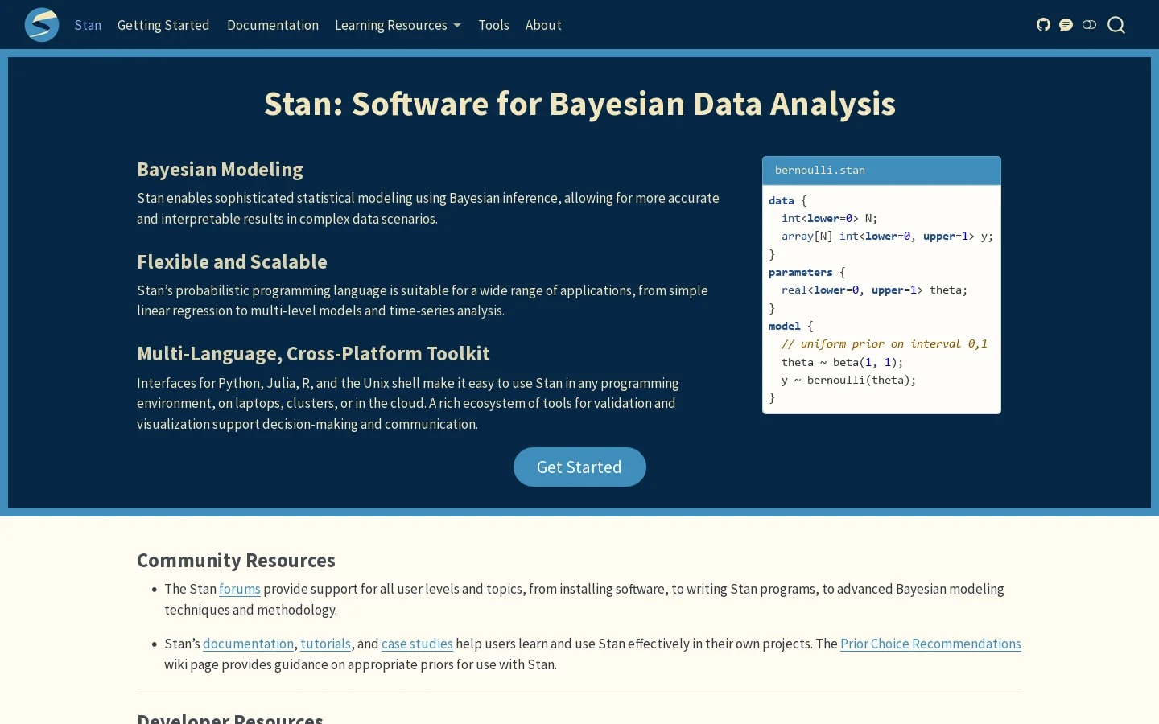This screenshot has height=724, width=1159.
Task: Expand the Learning Resources dropdown
Action: [398, 25]
